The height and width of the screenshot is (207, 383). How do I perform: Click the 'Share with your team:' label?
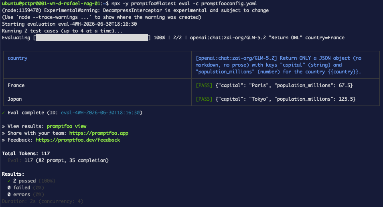pyautogui.click(x=37, y=133)
